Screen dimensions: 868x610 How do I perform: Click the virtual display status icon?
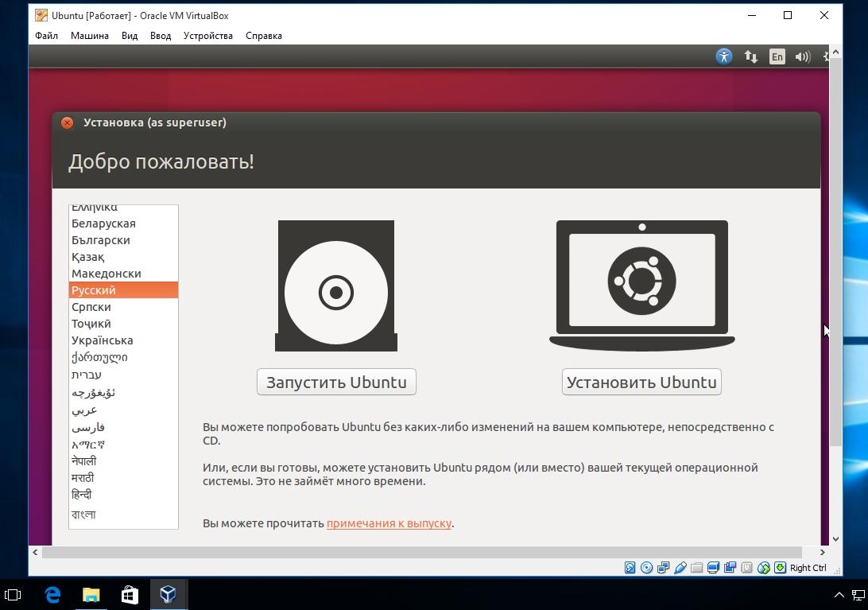pos(714,567)
